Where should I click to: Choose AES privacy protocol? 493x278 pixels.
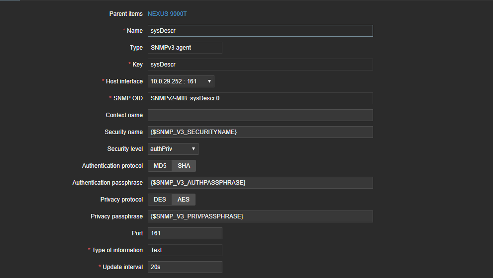[184, 200]
